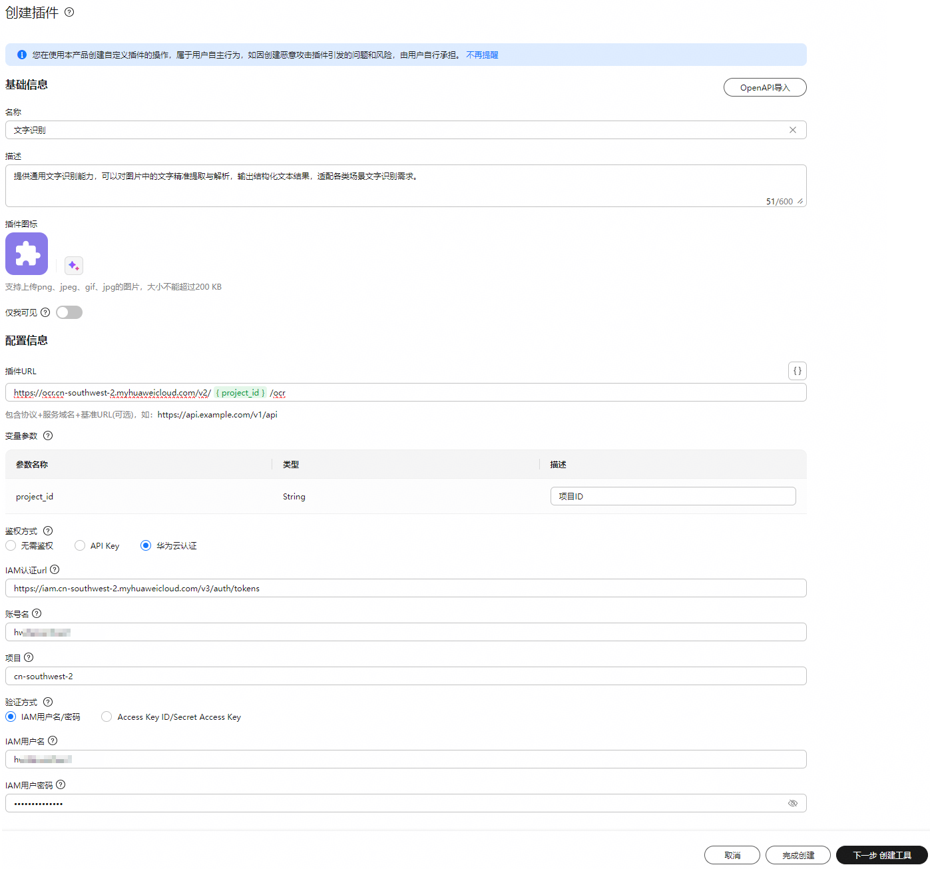
Task: Generate icon with the AI sparkle button
Action: (x=74, y=266)
